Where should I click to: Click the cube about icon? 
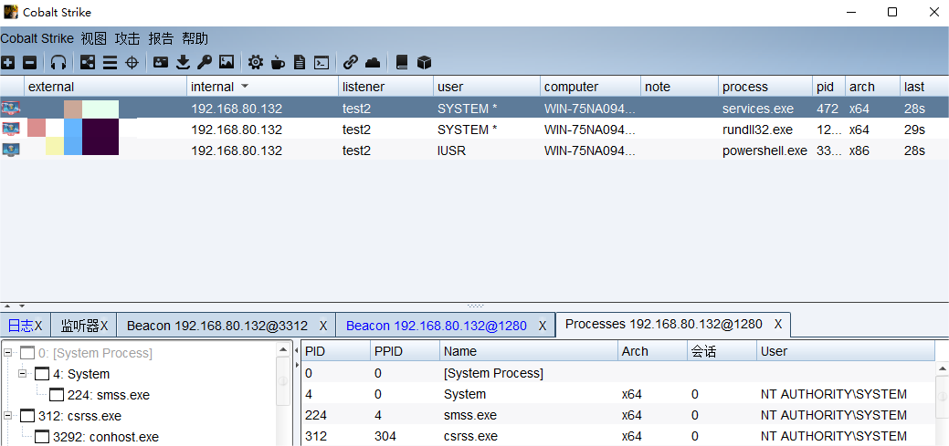point(425,62)
